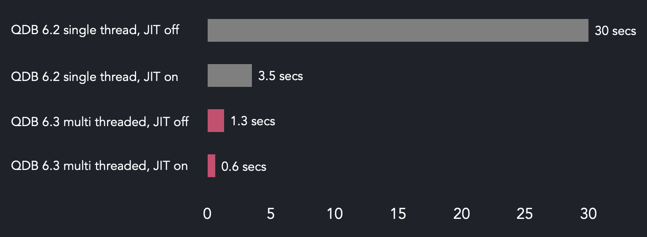The height and width of the screenshot is (237, 647).
Task: Click the pink 1.3 secs bar
Action: pyautogui.click(x=216, y=121)
